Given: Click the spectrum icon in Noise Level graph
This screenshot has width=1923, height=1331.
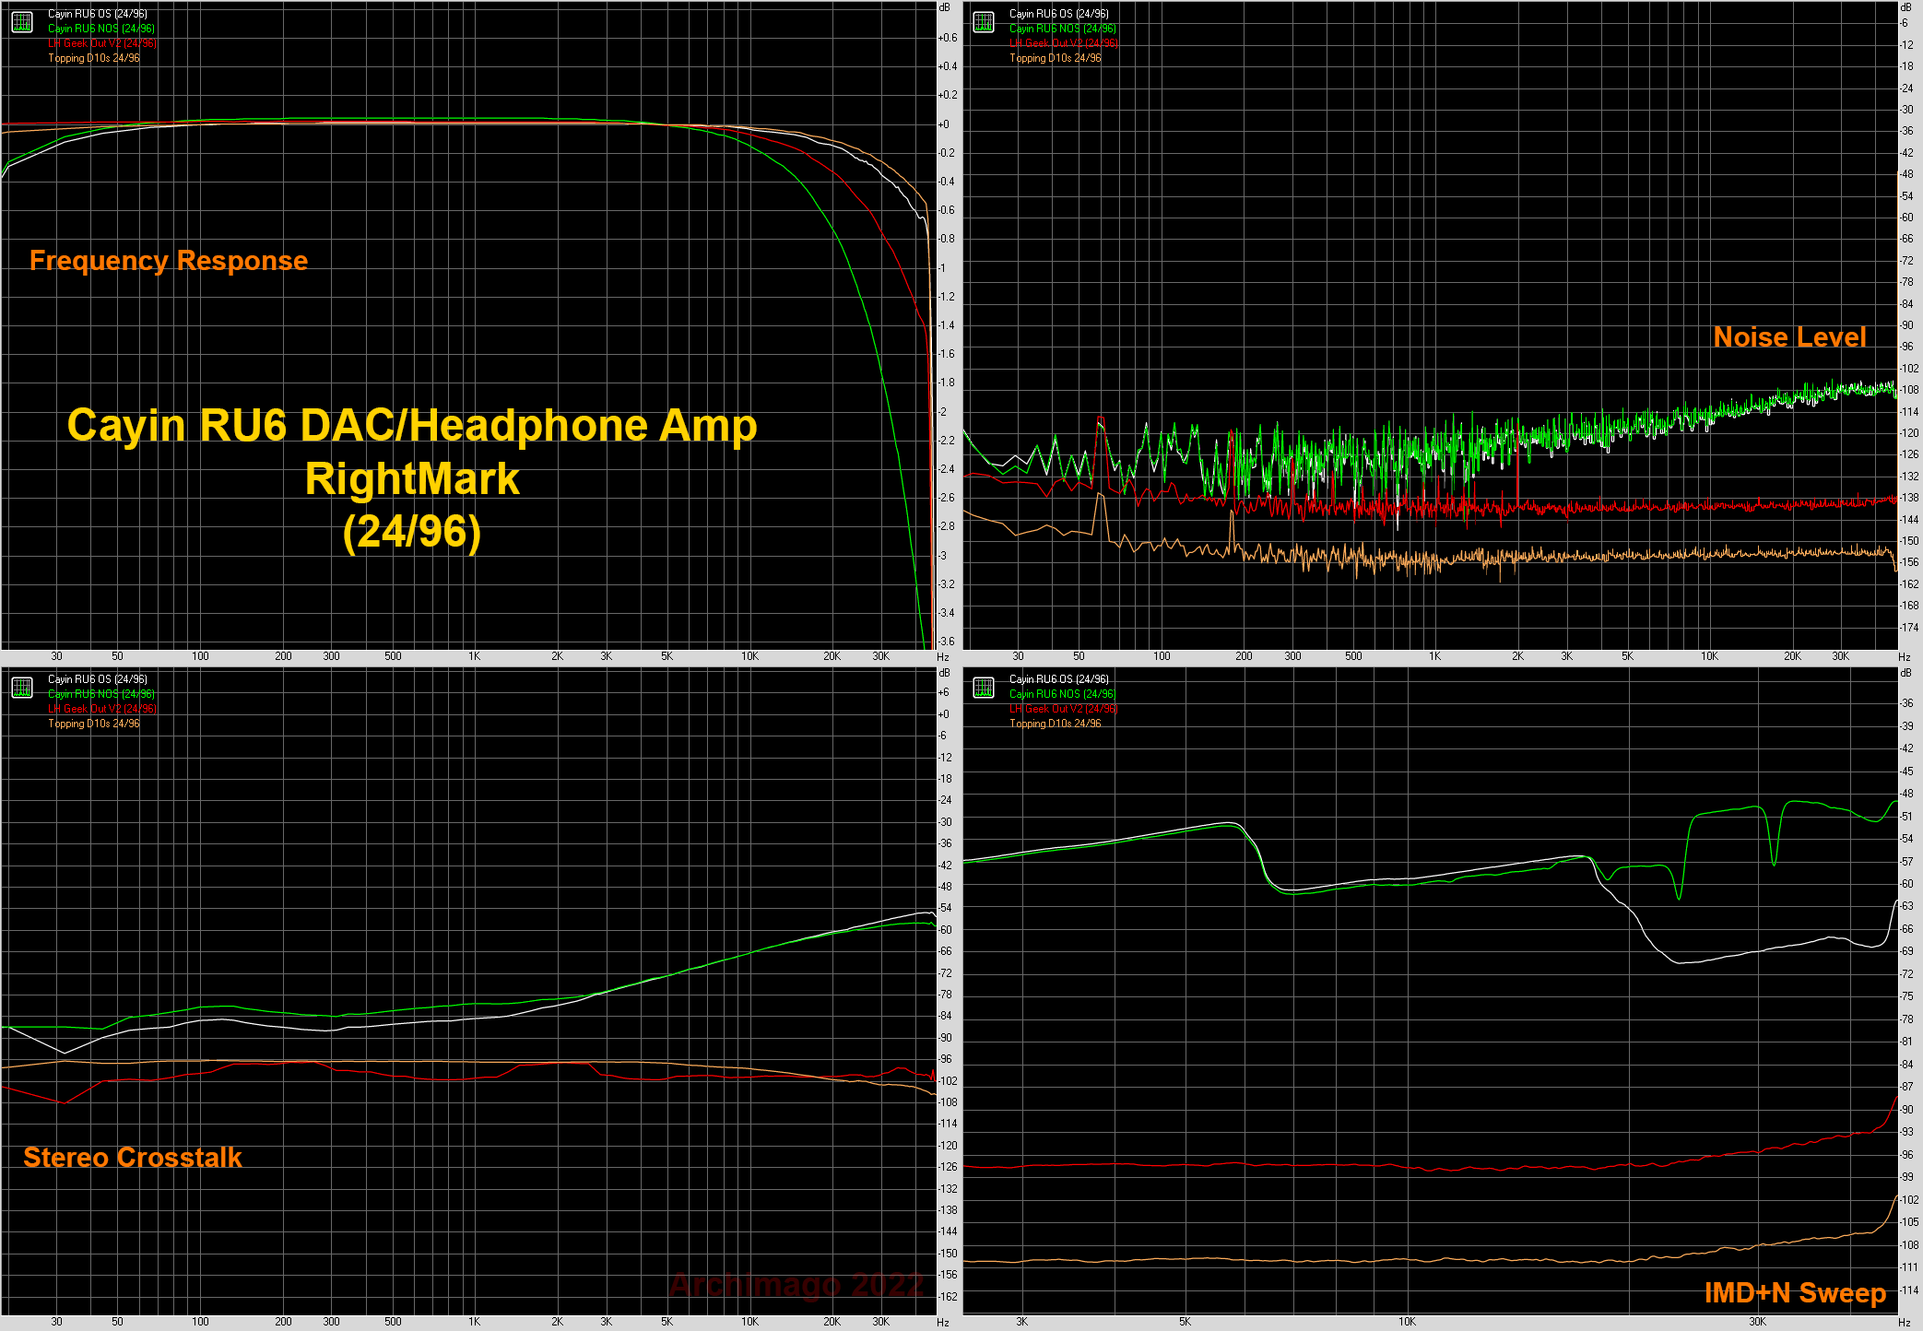Looking at the screenshot, I should coord(984,22).
